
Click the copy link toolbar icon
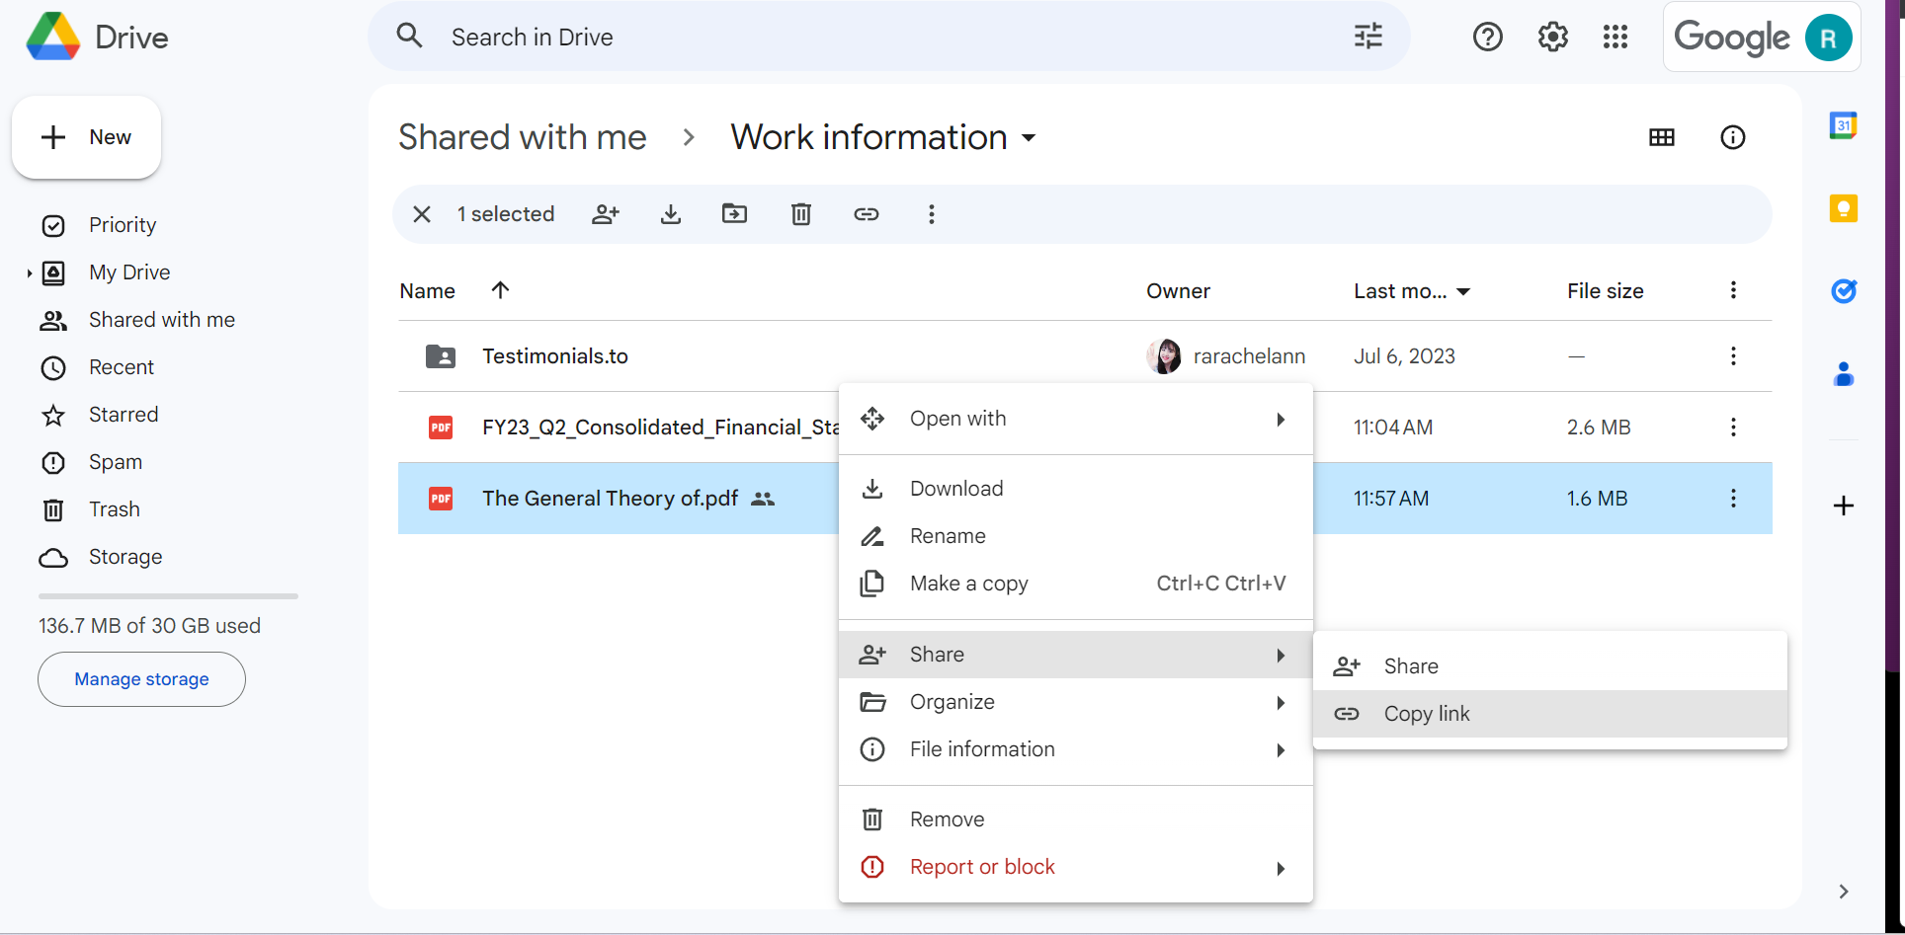pos(866,214)
